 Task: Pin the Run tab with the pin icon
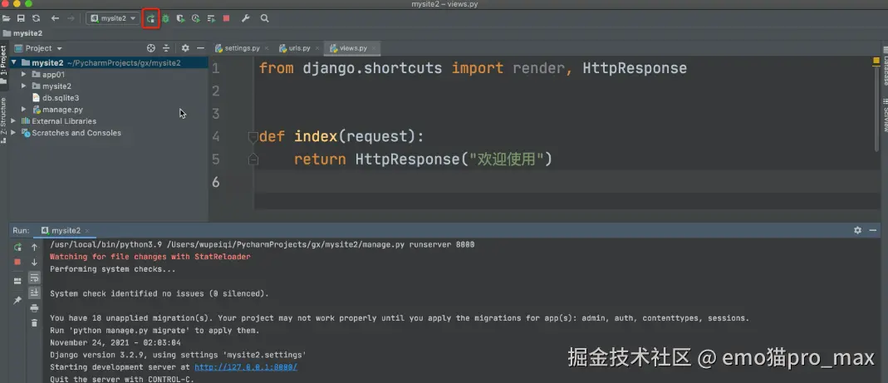point(17,300)
